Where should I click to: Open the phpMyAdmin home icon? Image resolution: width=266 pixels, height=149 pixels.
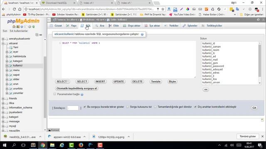pyautogui.click(x=14, y=26)
